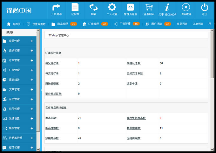Open 关于 ECSHOP info icon
This screenshot has height=153, width=216.
point(167,7)
